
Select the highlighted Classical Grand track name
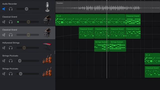click(x=10, y=30)
